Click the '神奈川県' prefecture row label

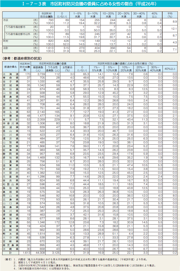click(11, 123)
